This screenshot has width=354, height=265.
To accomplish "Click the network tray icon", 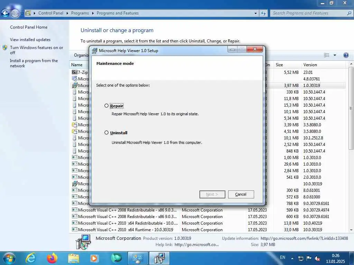I will (301, 258).
